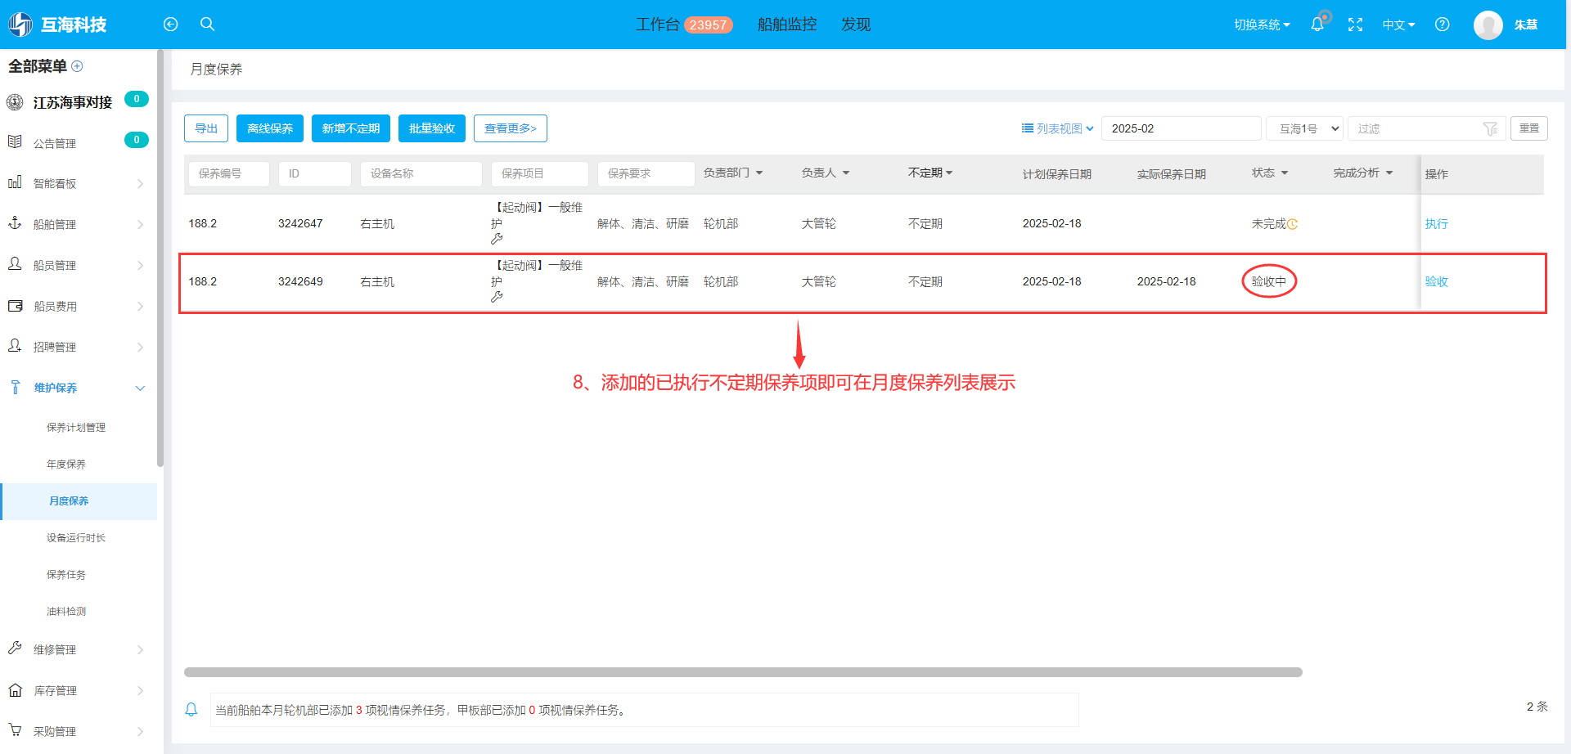Expand the 船员管理 menu
This screenshot has width=1571, height=754.
pos(140,265)
